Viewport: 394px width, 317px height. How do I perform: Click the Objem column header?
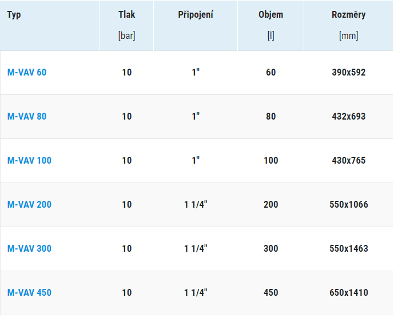(270, 15)
